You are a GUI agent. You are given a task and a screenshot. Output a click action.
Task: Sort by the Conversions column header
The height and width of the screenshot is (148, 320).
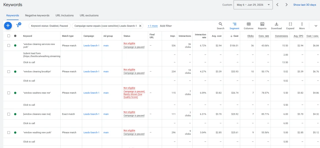[281, 36]
